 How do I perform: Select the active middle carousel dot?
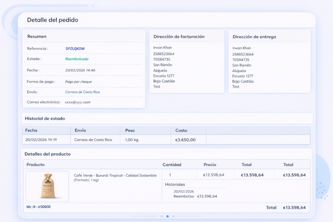[x=168, y=216]
